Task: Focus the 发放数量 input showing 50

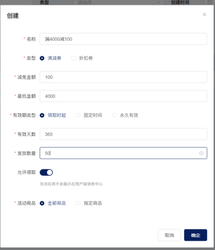Action: (x=124, y=153)
